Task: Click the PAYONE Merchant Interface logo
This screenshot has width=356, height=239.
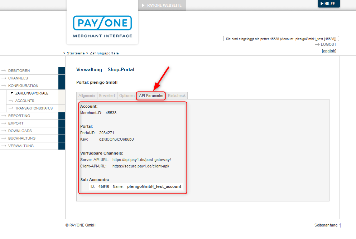Action: [102, 26]
